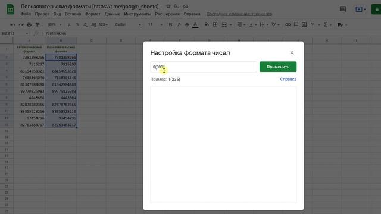Click the borders icon

215,24
